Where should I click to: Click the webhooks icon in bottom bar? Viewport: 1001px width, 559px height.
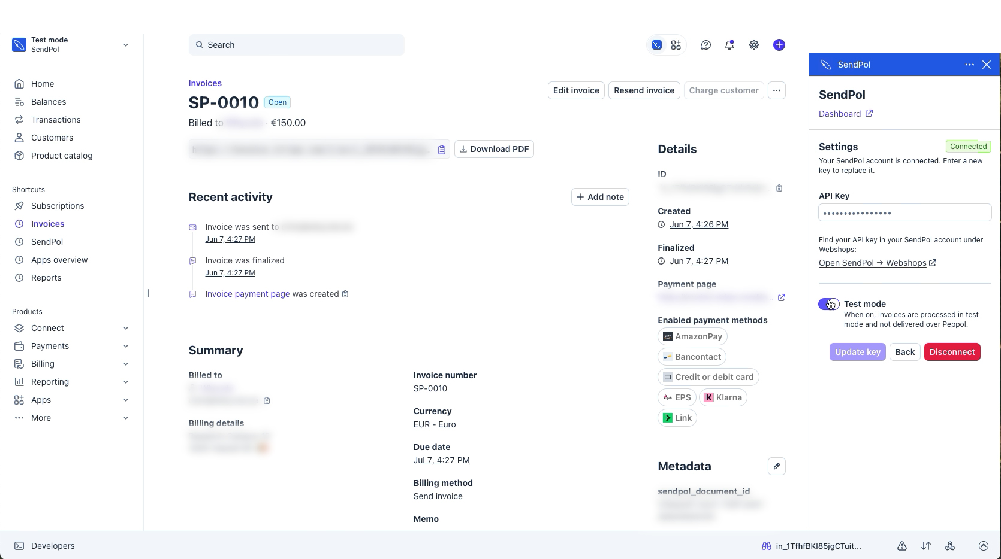pos(950,546)
